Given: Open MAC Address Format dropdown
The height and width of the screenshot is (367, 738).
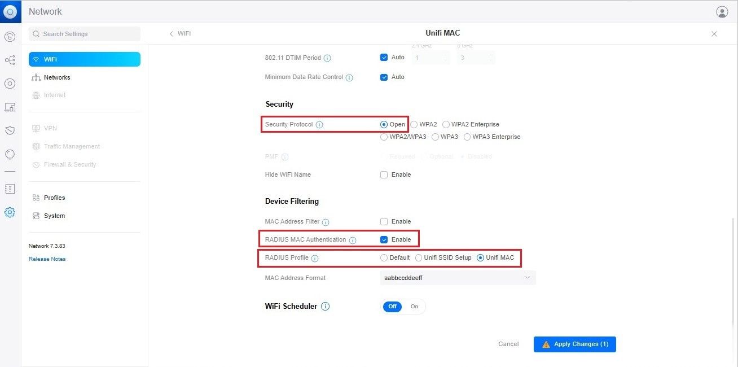Looking at the screenshot, I should click(x=458, y=278).
